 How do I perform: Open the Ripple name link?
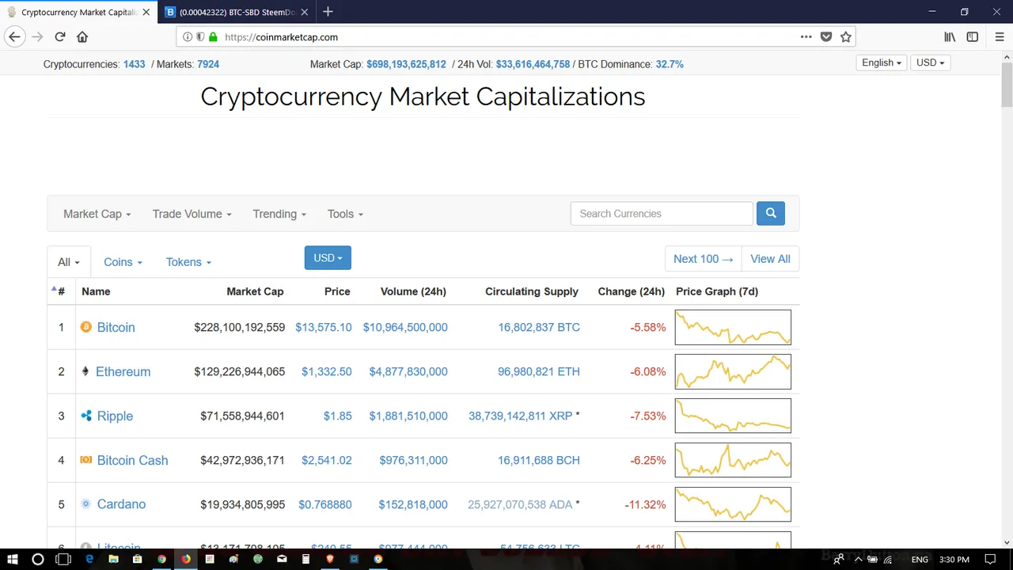click(115, 416)
